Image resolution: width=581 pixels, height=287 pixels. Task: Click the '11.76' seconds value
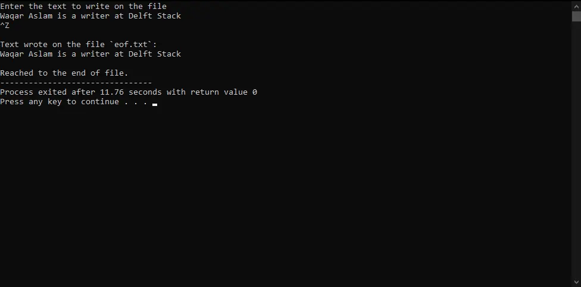(112, 92)
